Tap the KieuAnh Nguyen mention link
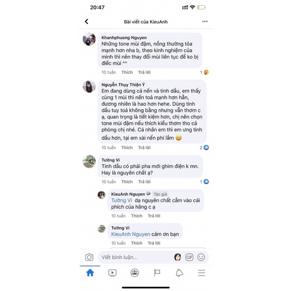Image resolution: width=291 pixels, height=291 pixels. [x=130, y=234]
